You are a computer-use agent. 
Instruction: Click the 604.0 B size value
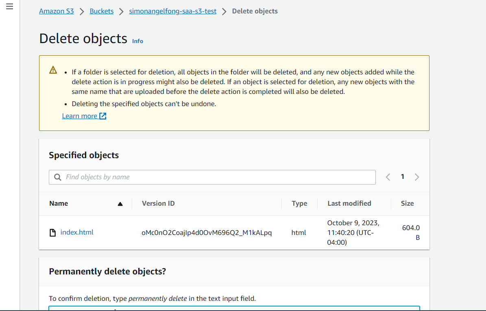(x=411, y=233)
